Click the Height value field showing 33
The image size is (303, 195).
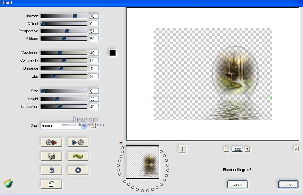coord(94,99)
